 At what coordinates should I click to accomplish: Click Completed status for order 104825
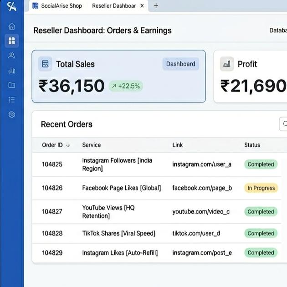[x=261, y=164]
